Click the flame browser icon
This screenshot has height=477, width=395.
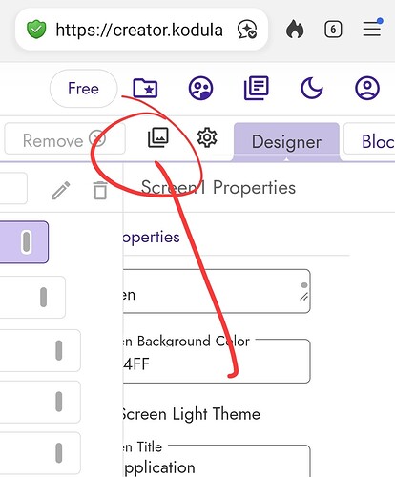[295, 30]
